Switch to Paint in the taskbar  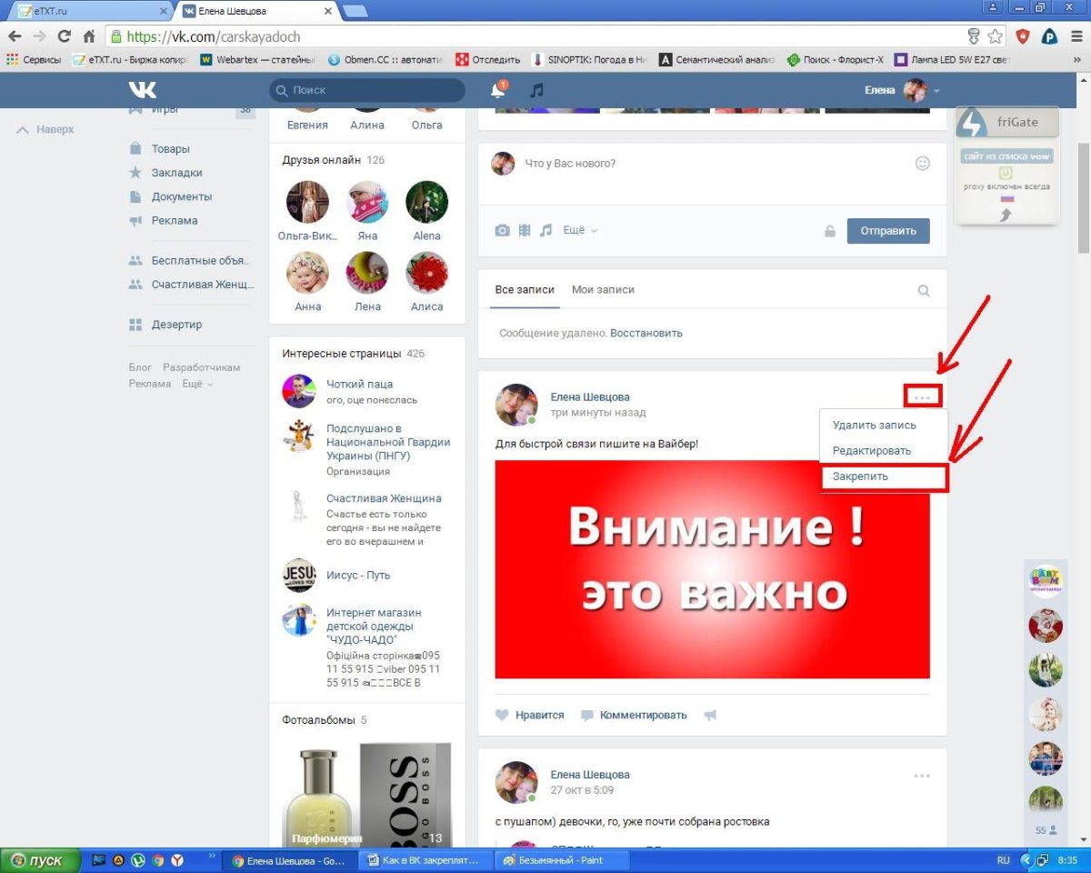(x=560, y=859)
